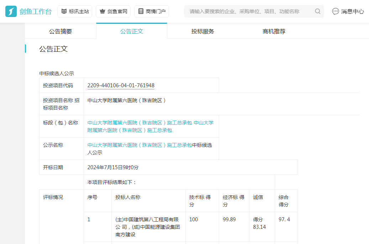The width and height of the screenshot is (369, 244).
Task: Click the 标段（包）名称 label cell
Action: tap(62, 126)
